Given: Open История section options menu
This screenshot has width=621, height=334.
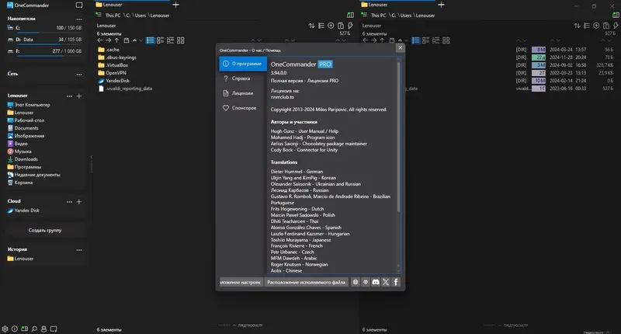Looking at the screenshot, I should click(79, 250).
